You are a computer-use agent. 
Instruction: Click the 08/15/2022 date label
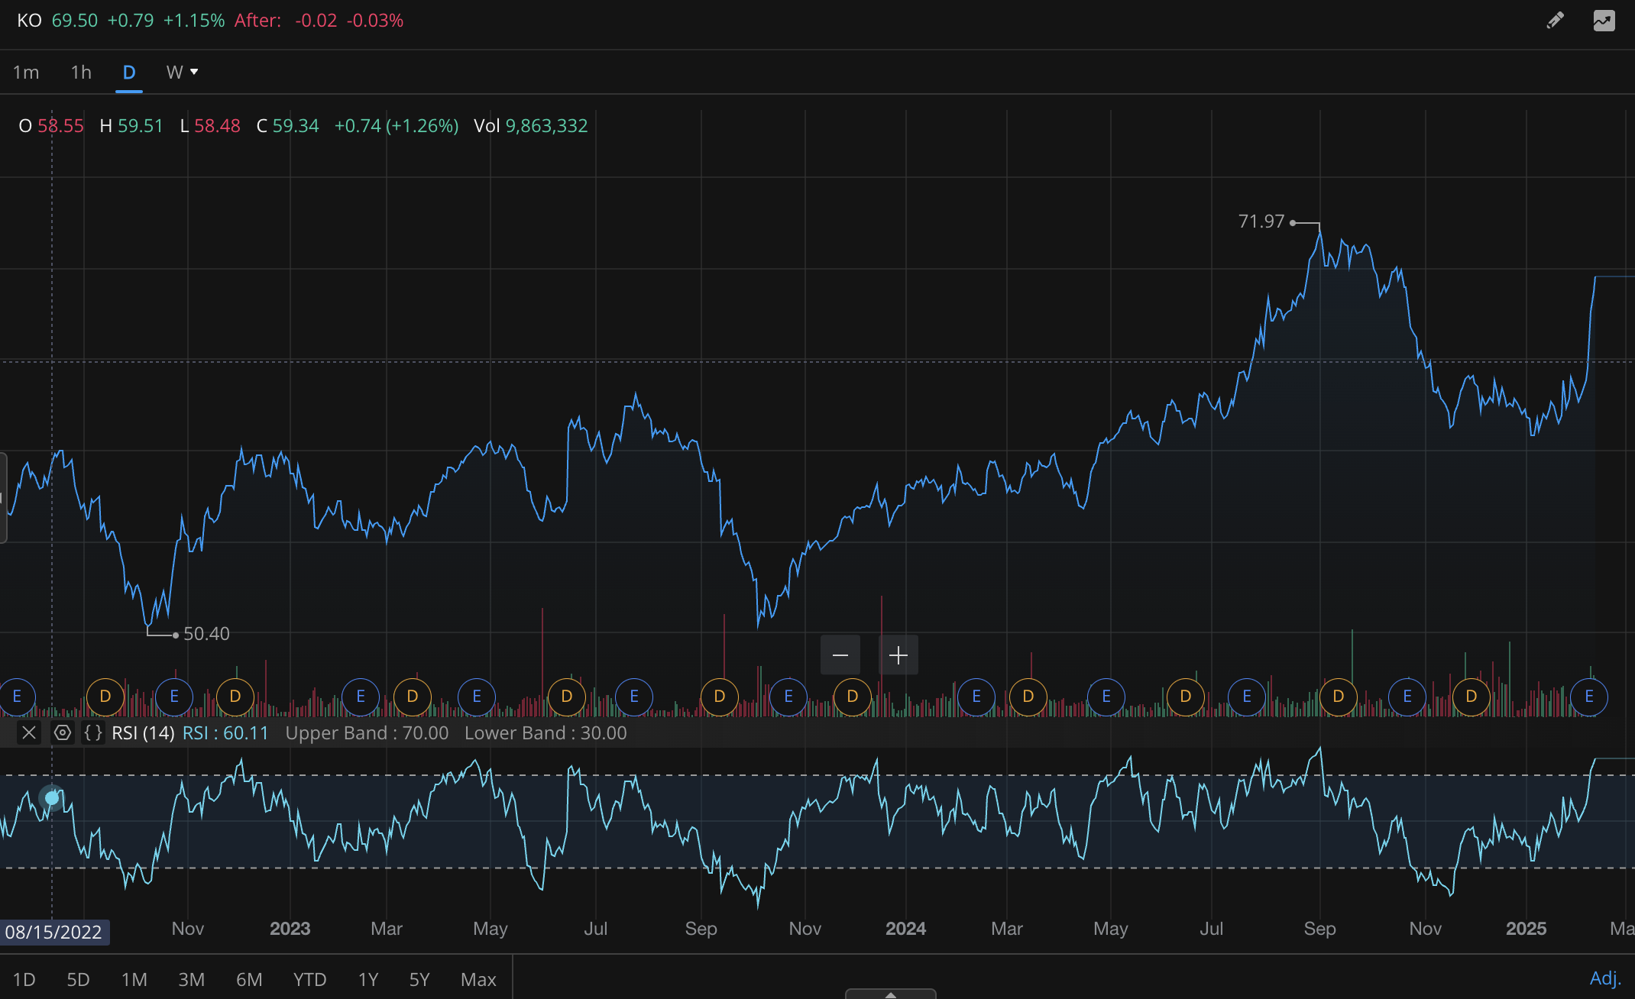[53, 932]
